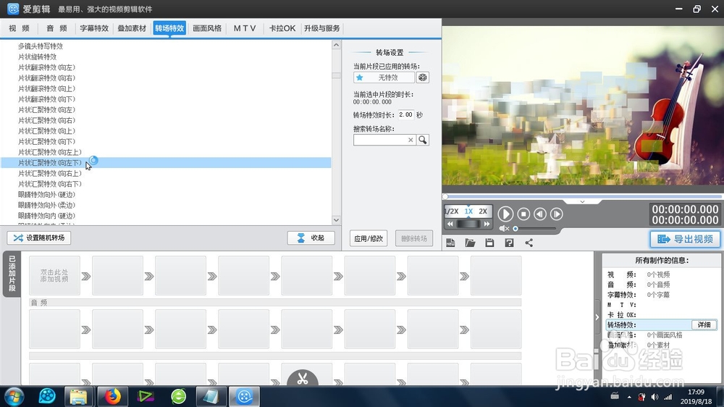Step back one frame in preview
The image size is (724, 407).
[540, 214]
